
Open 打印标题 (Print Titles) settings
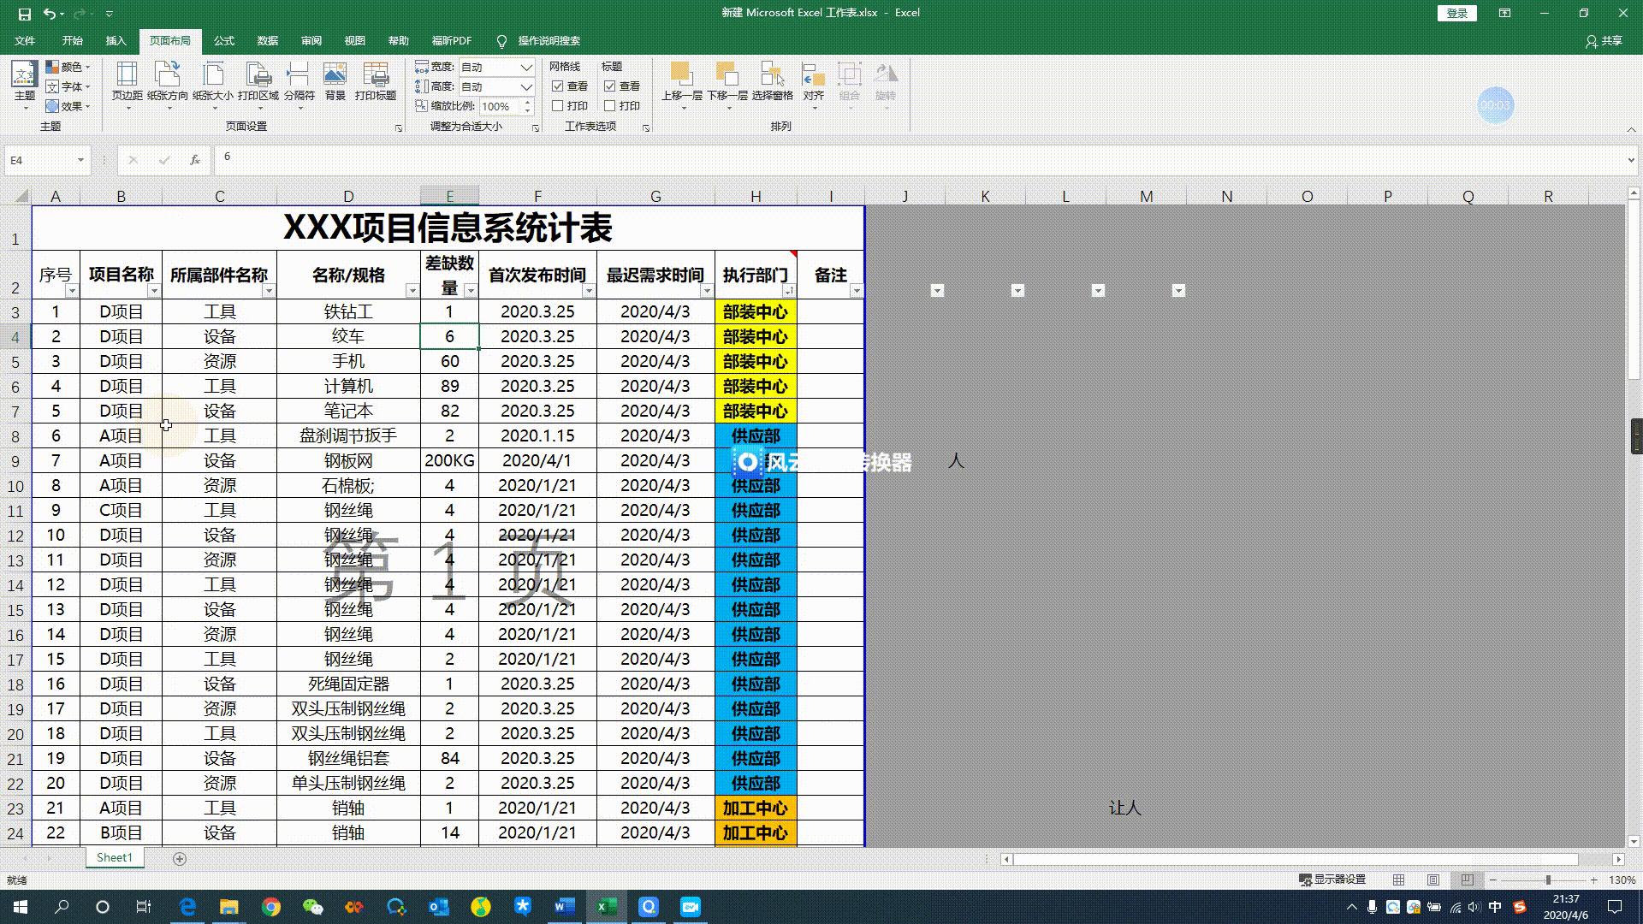click(x=377, y=83)
